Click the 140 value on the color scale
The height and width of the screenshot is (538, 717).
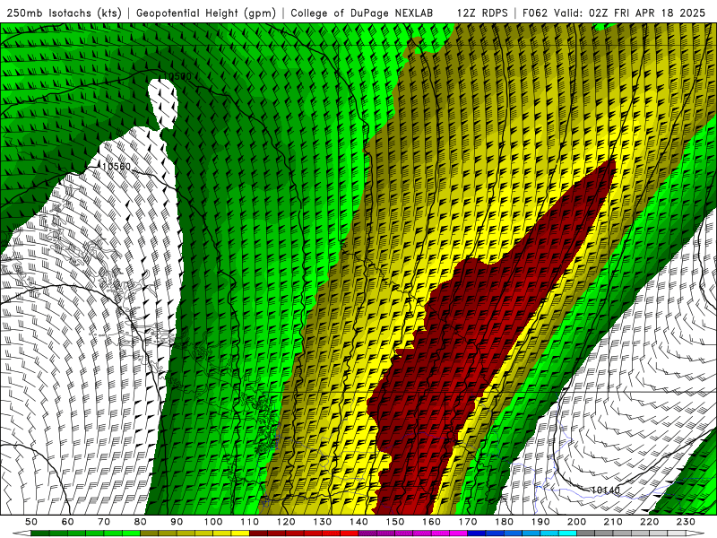tap(359, 522)
